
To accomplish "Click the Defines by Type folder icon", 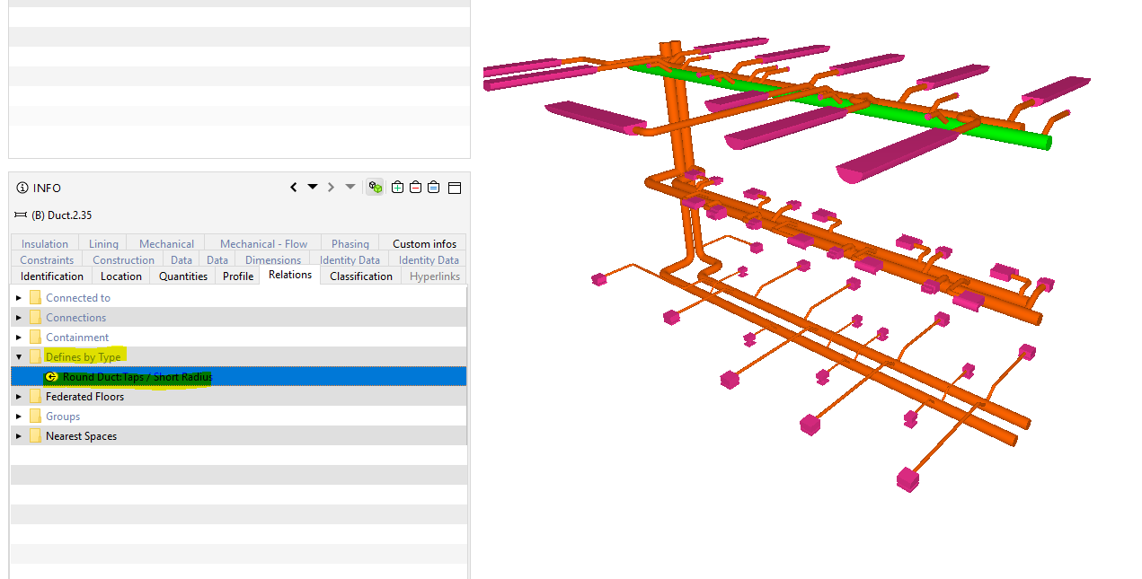I will coord(35,357).
